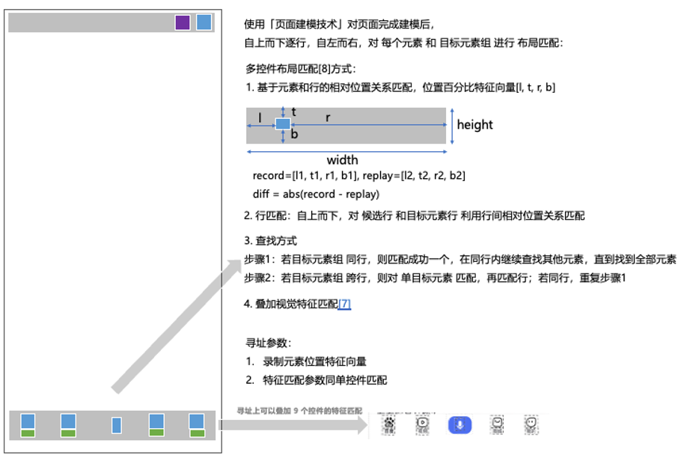
Task: Click "特征匹配参数同单控件匹配" list item
Action: pyautogui.click(x=325, y=380)
